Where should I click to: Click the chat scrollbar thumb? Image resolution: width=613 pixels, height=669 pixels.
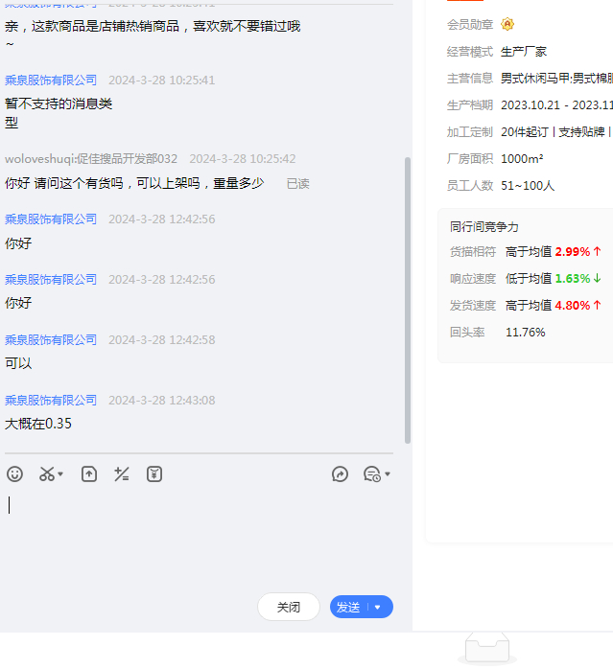coord(408,301)
